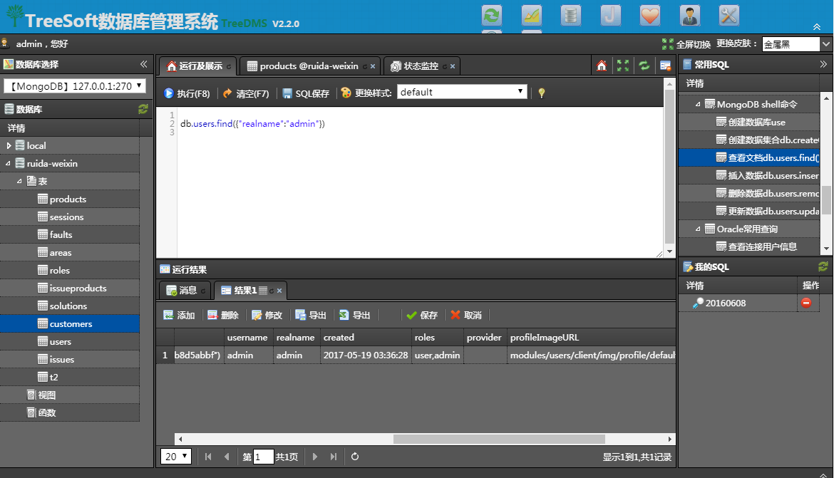
Task: Switch to products @ruida-weixin tab
Action: tap(309, 66)
